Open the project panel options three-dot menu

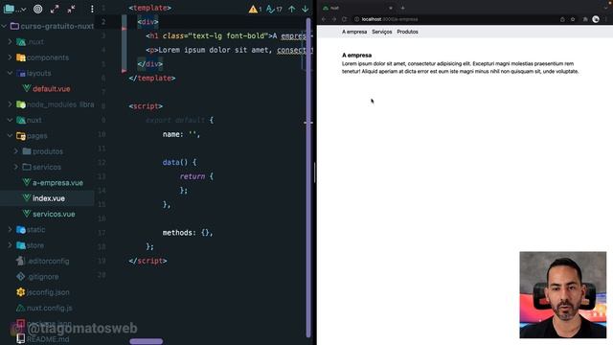click(x=92, y=9)
